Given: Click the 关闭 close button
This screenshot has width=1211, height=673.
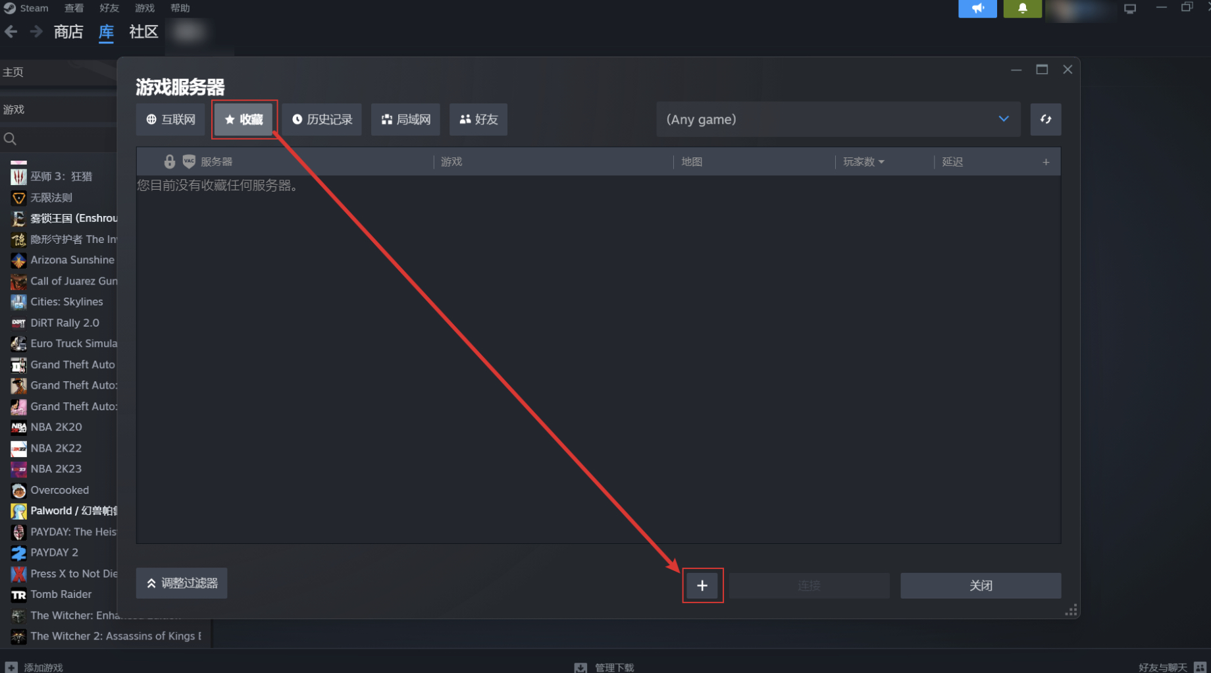Looking at the screenshot, I should click(x=981, y=585).
